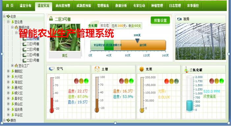
Task: Click the 密云工厂 group icon
Action: click(x=16, y=66)
